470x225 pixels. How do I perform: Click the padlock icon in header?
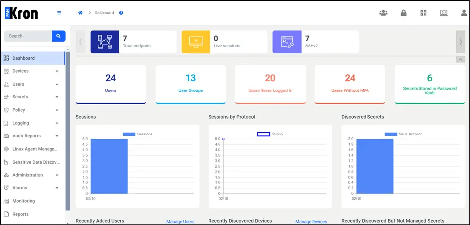(404, 13)
